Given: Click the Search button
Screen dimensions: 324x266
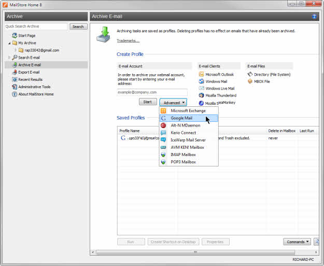Looking at the screenshot, I should (78, 26).
